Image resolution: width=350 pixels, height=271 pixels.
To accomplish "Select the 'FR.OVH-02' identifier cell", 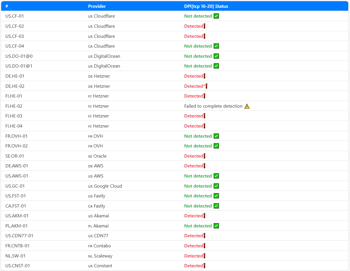I will [16, 146].
